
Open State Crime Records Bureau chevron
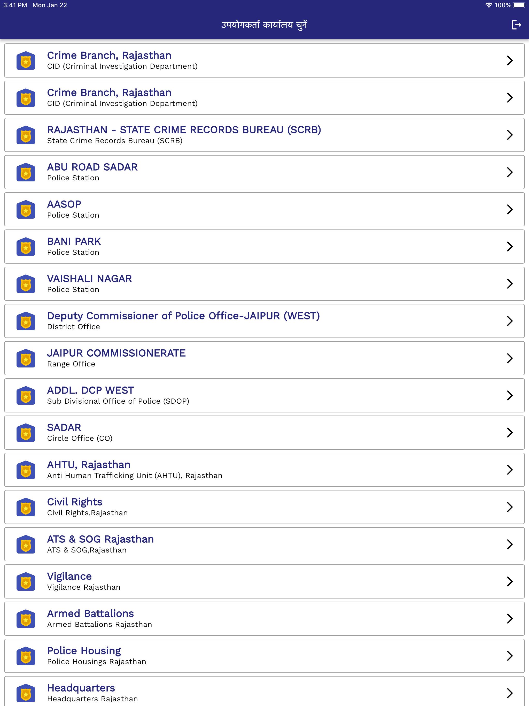click(510, 135)
